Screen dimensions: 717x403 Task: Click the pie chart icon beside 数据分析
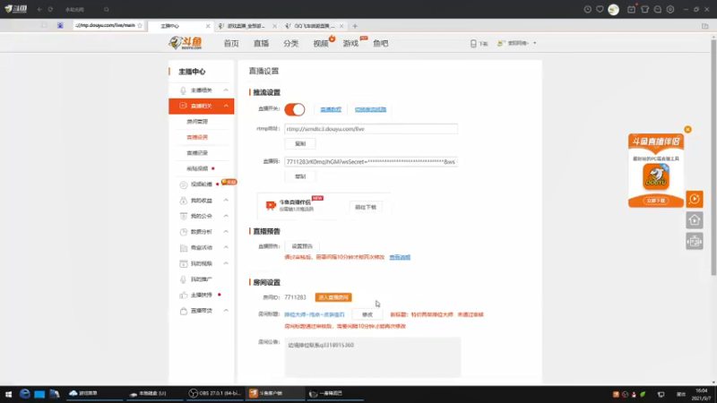click(184, 232)
